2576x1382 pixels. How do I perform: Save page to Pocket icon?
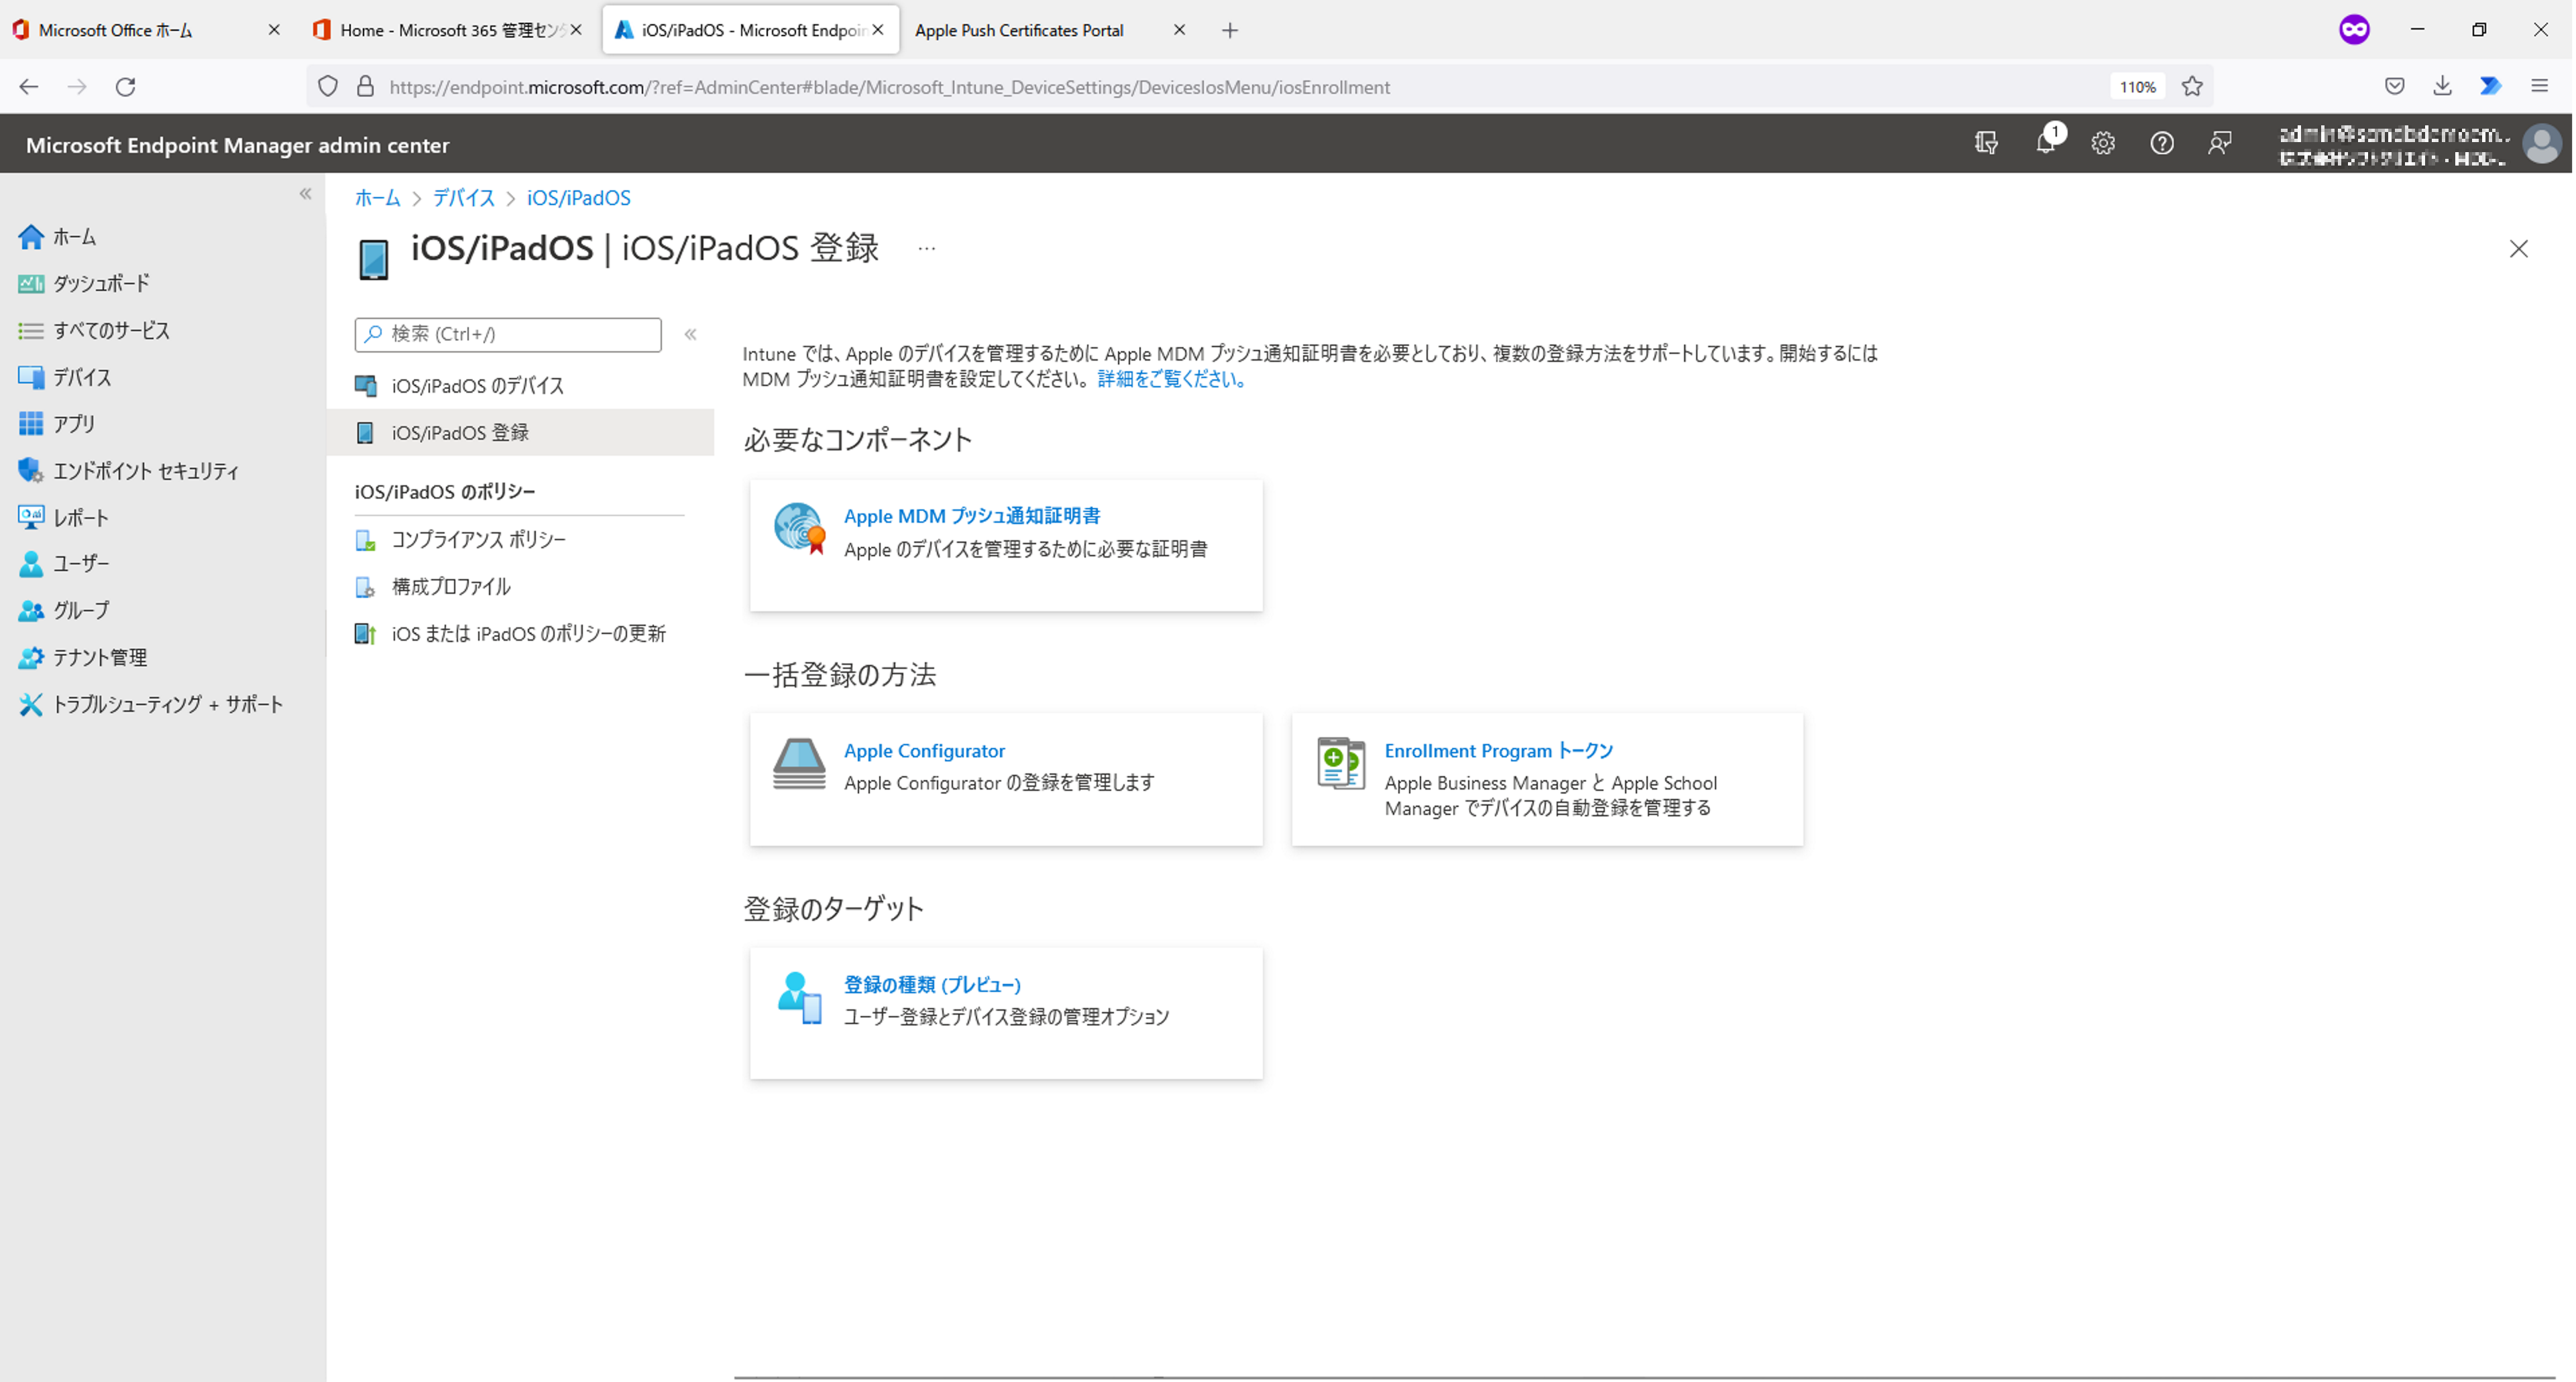pyautogui.click(x=2394, y=86)
